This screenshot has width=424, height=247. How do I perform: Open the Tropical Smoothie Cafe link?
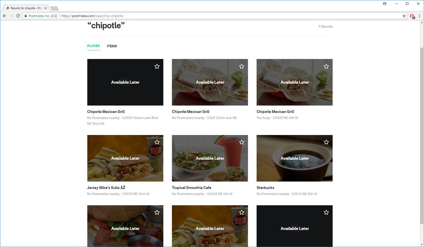point(192,188)
